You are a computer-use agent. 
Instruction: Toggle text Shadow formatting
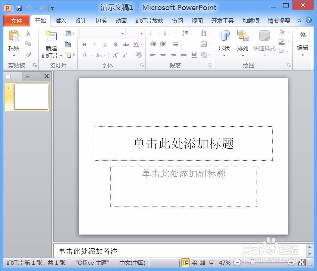pos(116,44)
